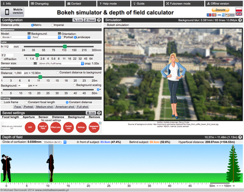Click the aperture slider handle
244x192 pixels.
tap(37, 55)
